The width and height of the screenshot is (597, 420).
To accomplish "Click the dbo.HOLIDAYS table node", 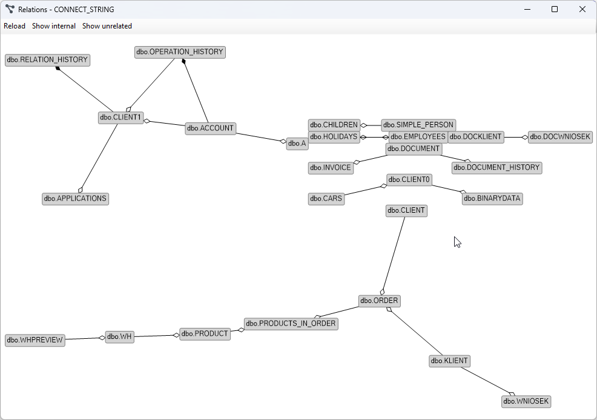I will (x=334, y=137).
